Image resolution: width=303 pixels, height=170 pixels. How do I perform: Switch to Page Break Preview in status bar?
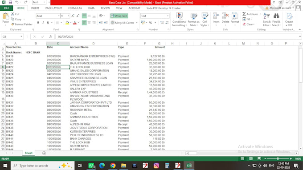pyautogui.click(x=259, y=158)
